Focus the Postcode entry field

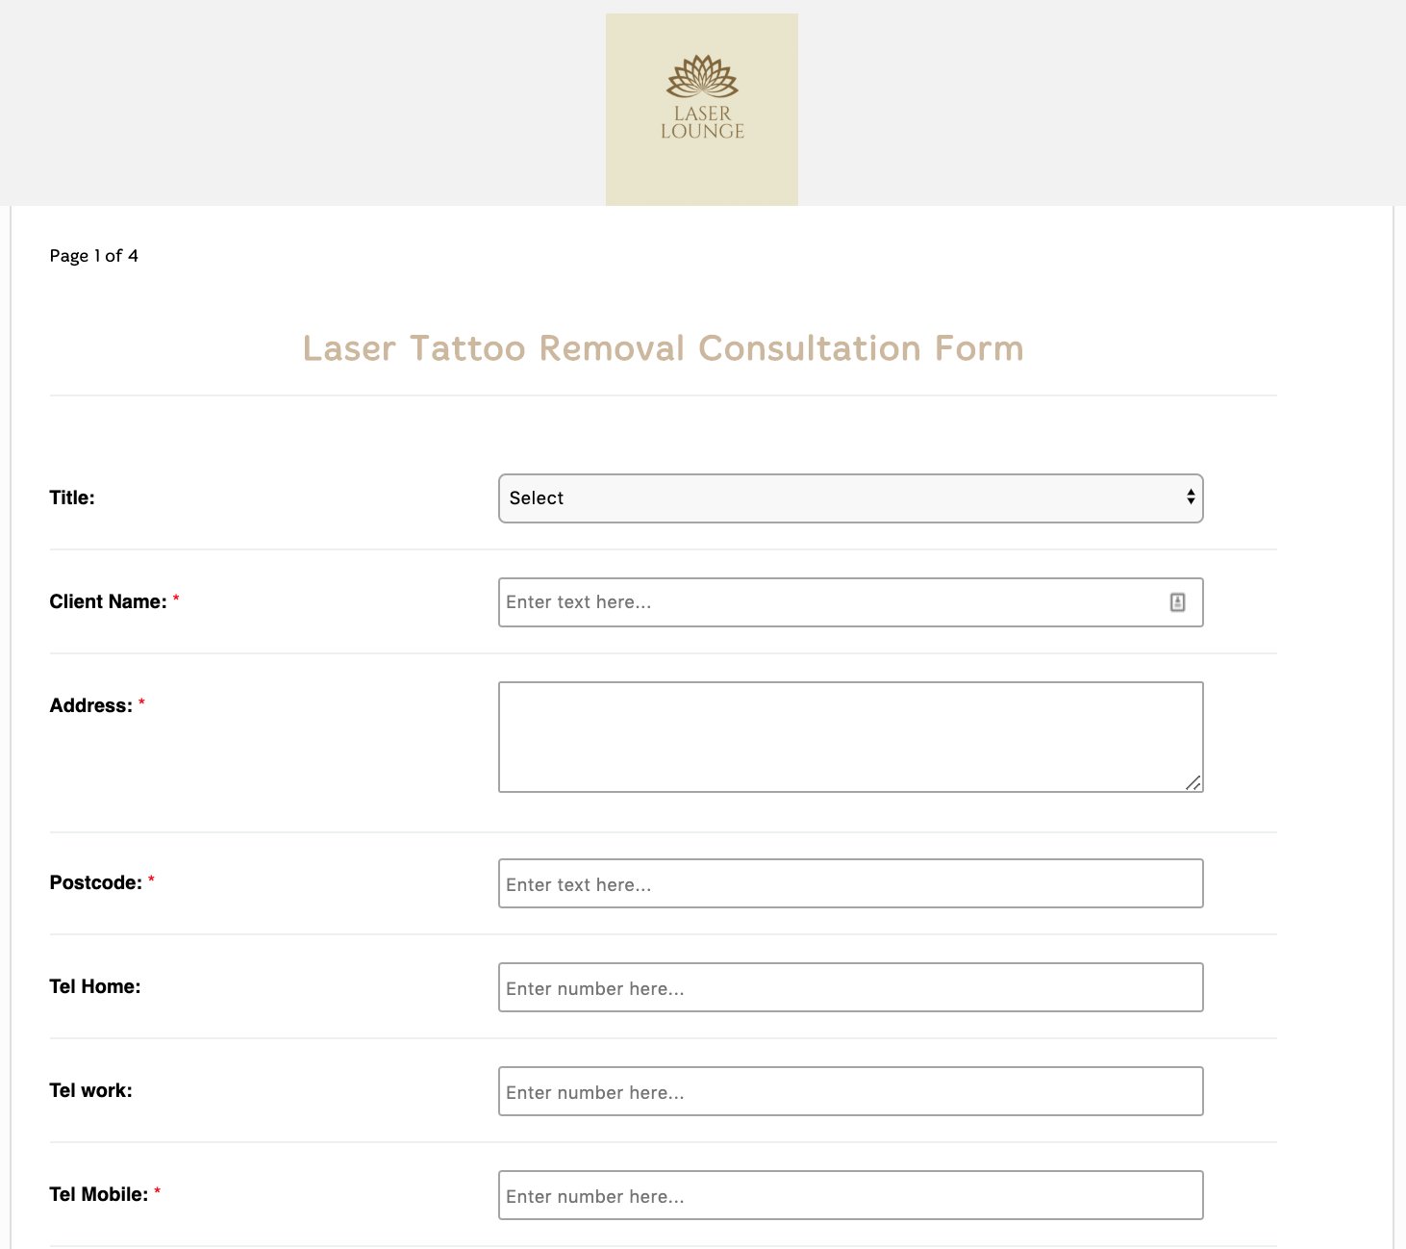pyautogui.click(x=850, y=882)
